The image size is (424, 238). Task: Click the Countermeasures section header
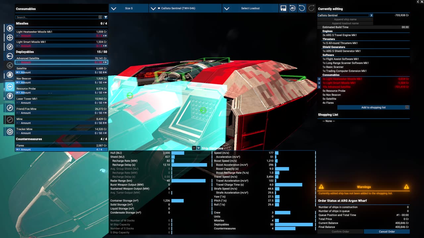(61, 139)
